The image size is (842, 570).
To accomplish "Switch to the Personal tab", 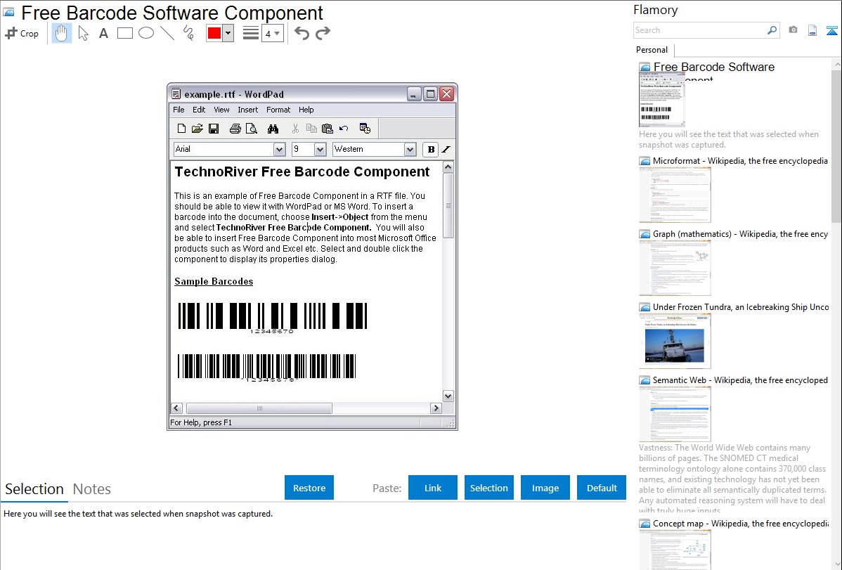I will (652, 50).
